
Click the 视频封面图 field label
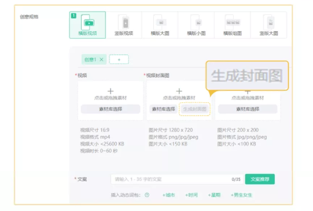pos(157,75)
